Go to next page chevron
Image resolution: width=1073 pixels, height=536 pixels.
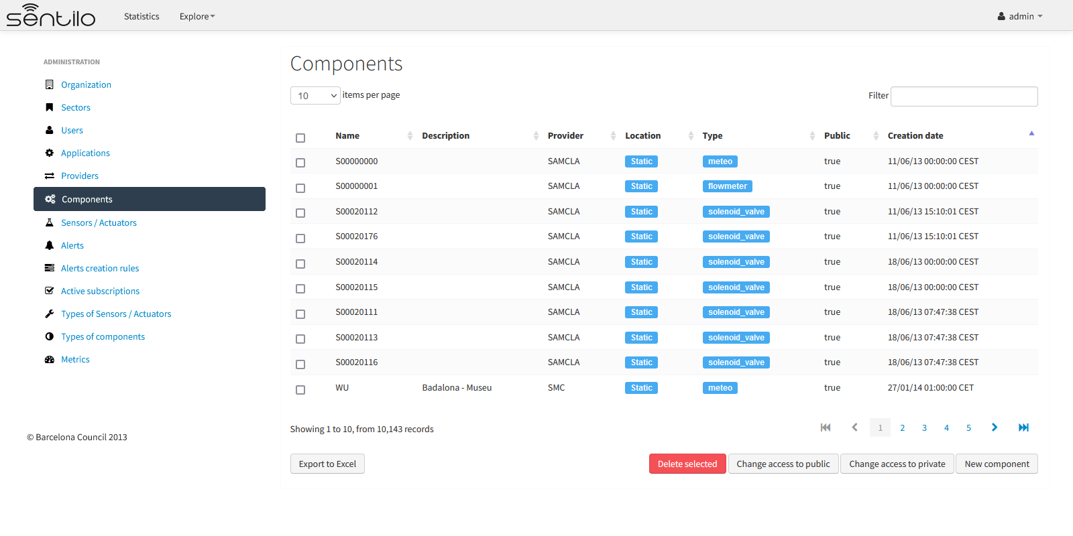(x=995, y=427)
